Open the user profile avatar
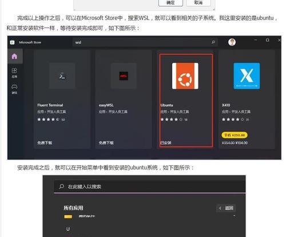This screenshot has height=237, width=286. pyautogui.click(x=232, y=42)
